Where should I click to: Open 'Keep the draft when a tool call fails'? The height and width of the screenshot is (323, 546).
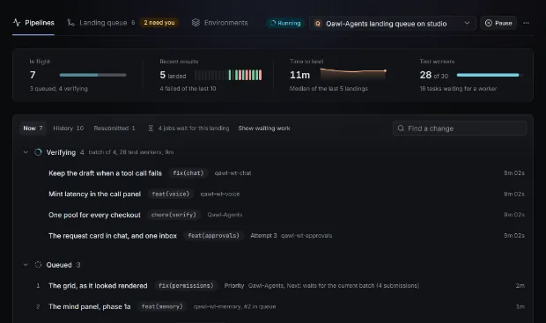[105, 173]
